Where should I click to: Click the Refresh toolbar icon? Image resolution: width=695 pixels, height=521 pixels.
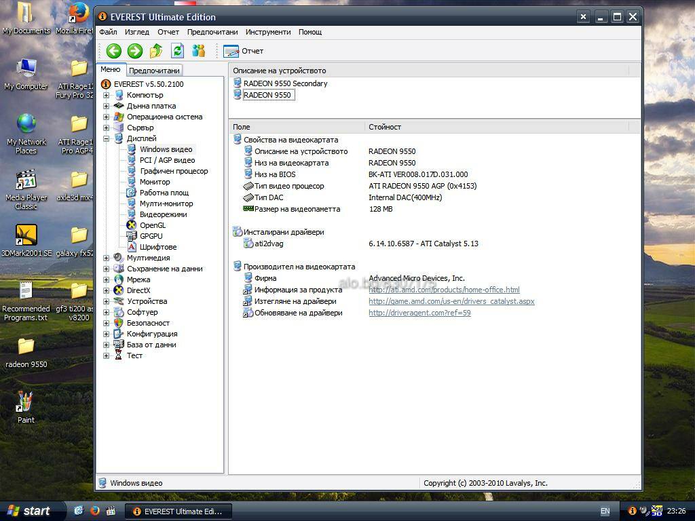(177, 51)
